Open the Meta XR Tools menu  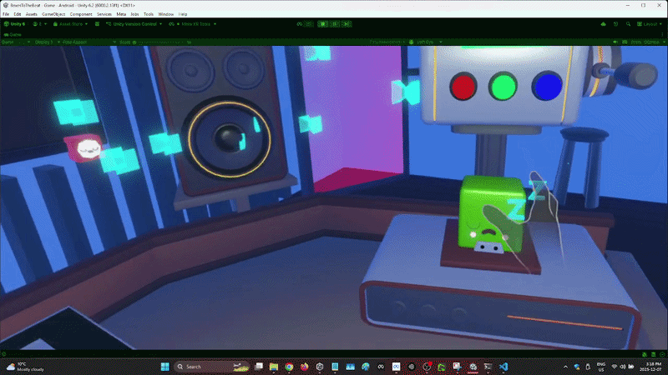click(194, 24)
